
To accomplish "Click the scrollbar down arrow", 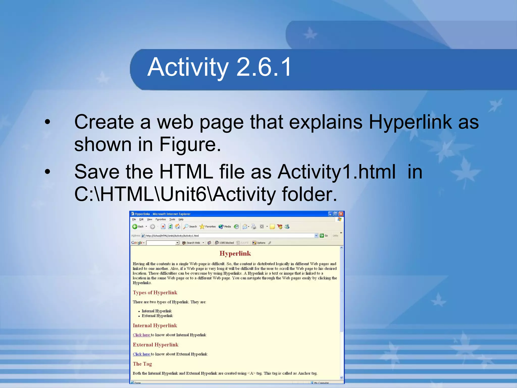I will 342,378.
